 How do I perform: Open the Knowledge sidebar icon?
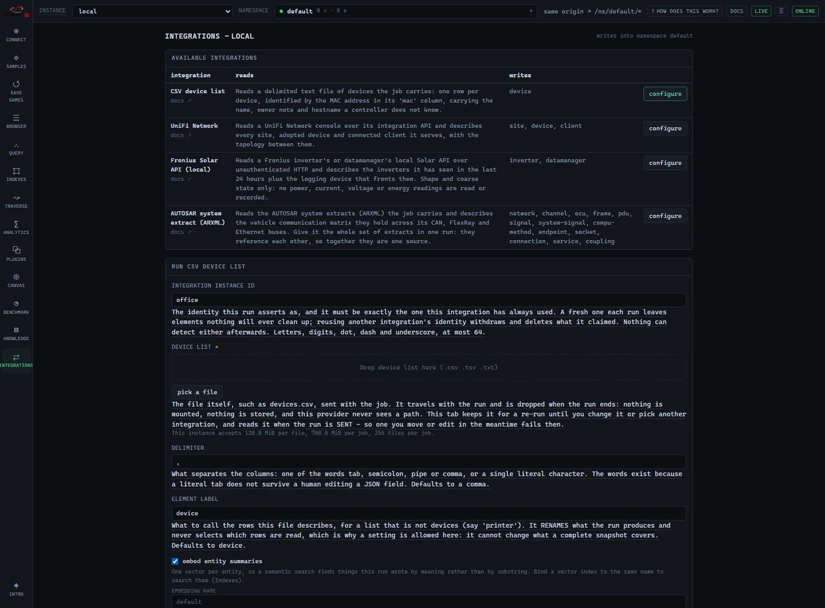tap(16, 334)
